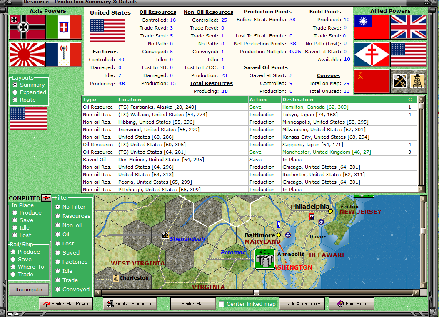Sort table by Action column header
This screenshot has height=317, width=439.
pyautogui.click(x=264, y=100)
